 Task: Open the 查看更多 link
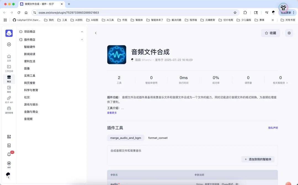coord(112,113)
